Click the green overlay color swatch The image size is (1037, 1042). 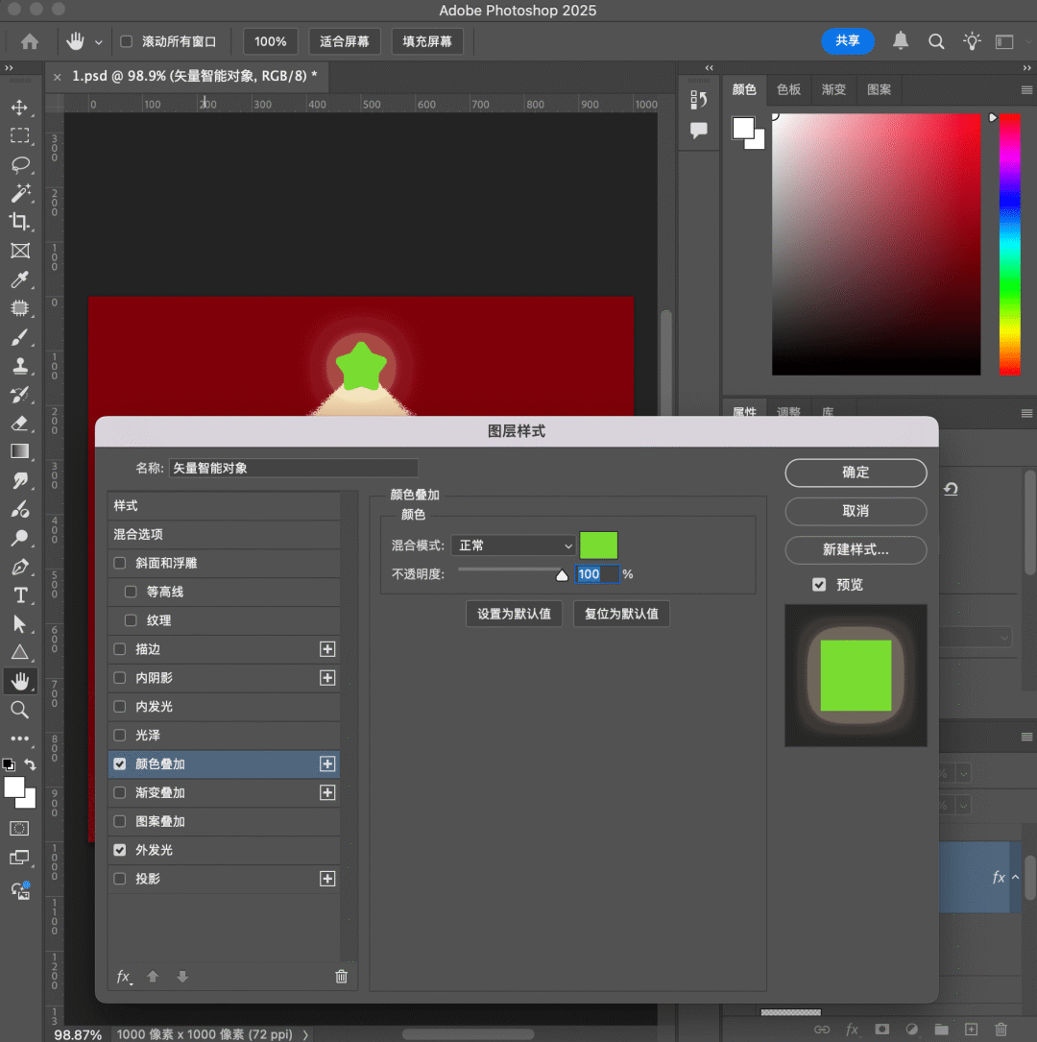point(598,545)
